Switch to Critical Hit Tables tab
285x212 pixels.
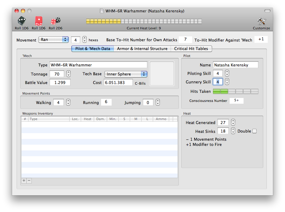pos(191,49)
